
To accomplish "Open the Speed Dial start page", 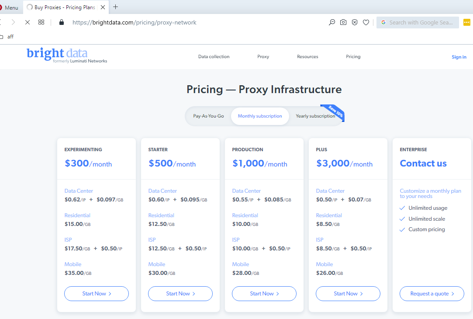I will tap(41, 22).
